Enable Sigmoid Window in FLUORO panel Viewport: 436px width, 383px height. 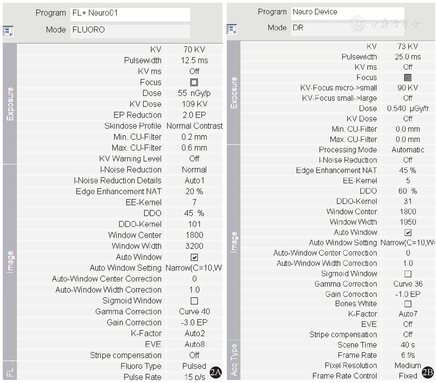pyautogui.click(x=194, y=301)
